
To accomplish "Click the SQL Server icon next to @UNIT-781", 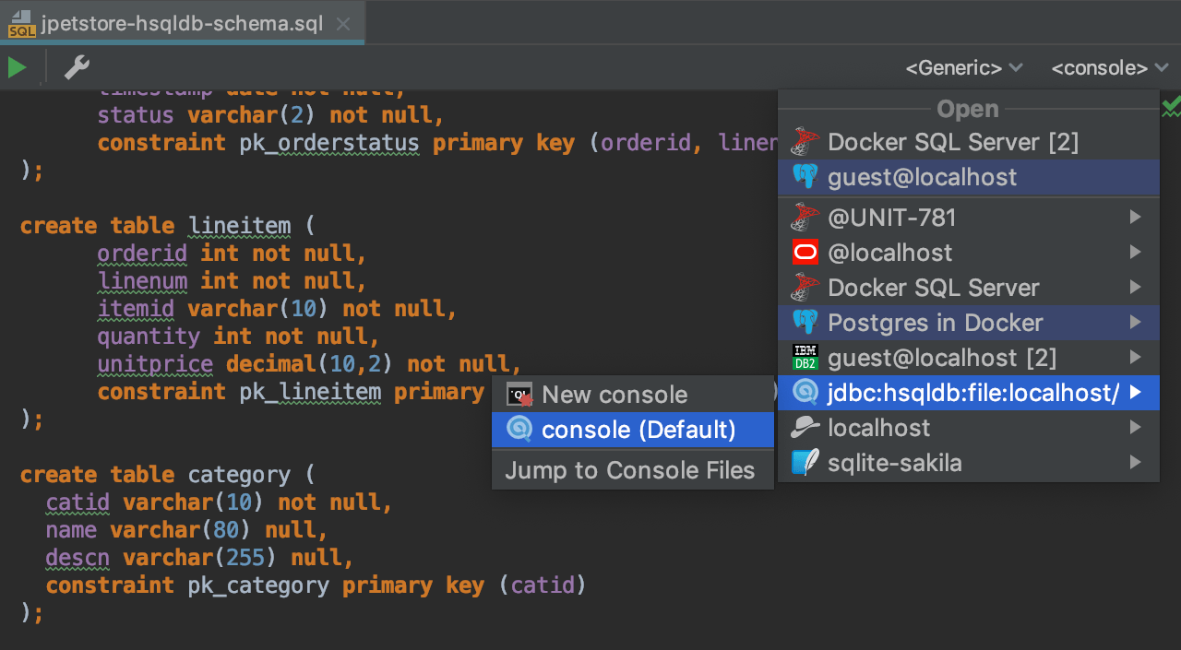I will [x=805, y=218].
